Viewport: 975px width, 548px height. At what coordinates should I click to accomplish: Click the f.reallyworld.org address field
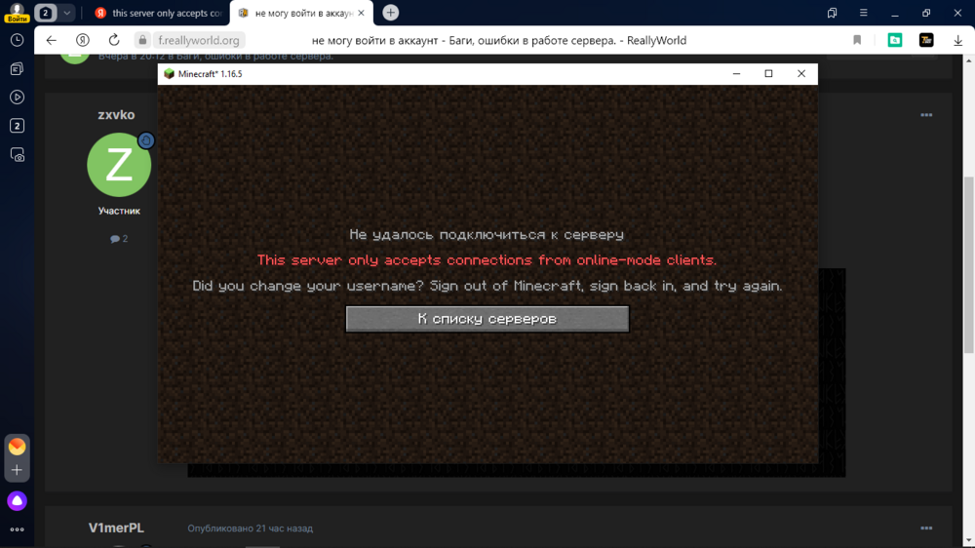coord(198,40)
